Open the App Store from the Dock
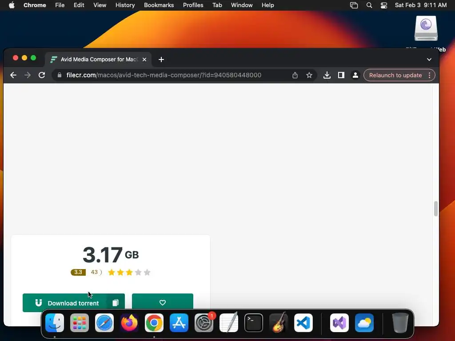The height and width of the screenshot is (341, 455). [179, 323]
